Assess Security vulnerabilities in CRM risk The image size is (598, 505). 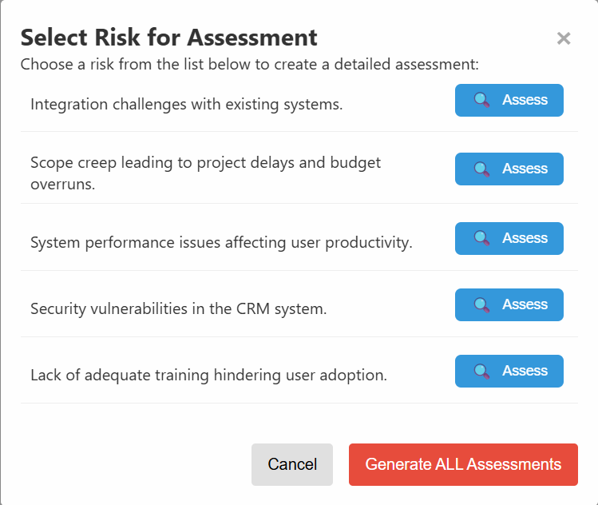[509, 305]
